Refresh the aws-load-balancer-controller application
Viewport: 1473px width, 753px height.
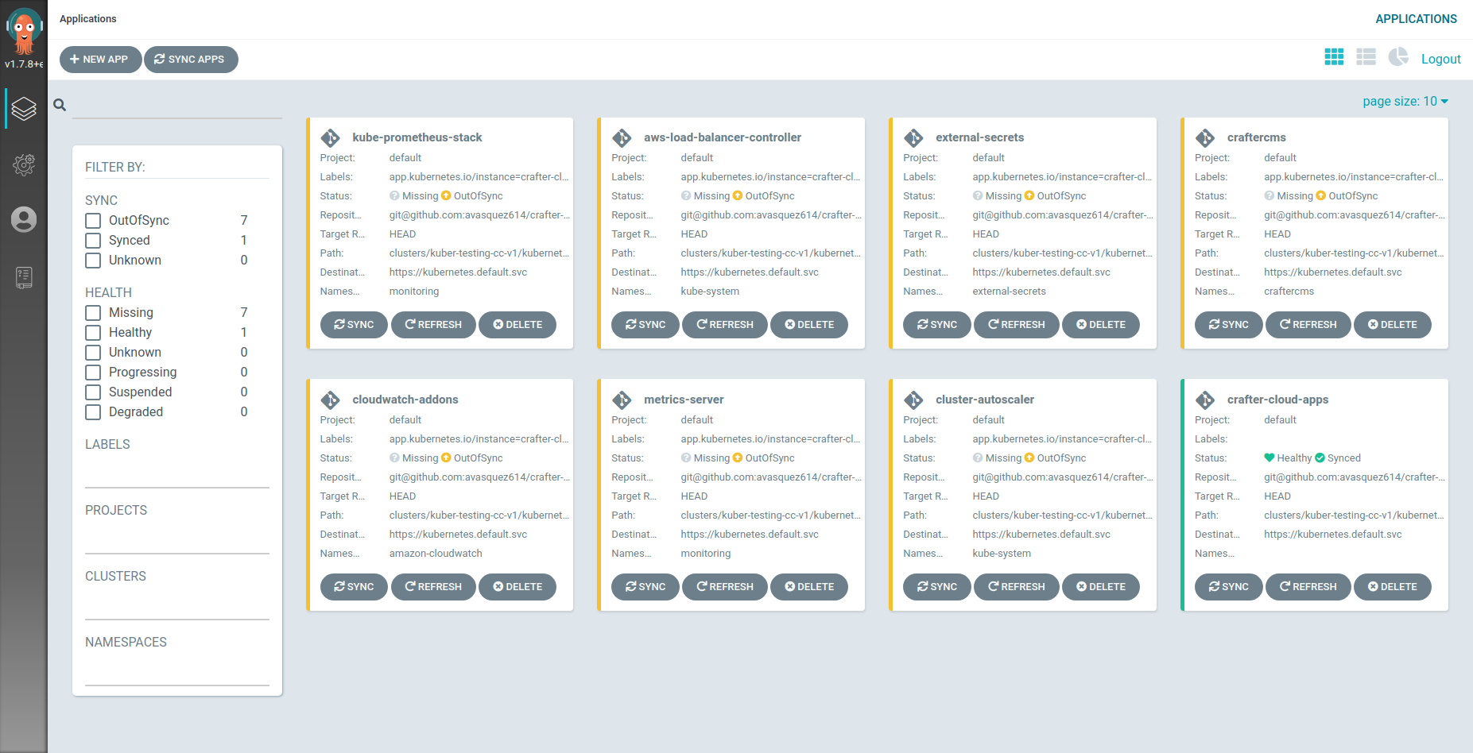[x=725, y=325]
